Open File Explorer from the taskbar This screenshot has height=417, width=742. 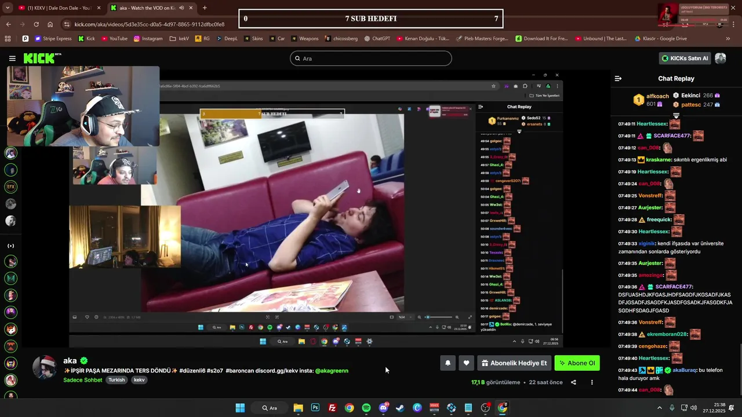298,408
